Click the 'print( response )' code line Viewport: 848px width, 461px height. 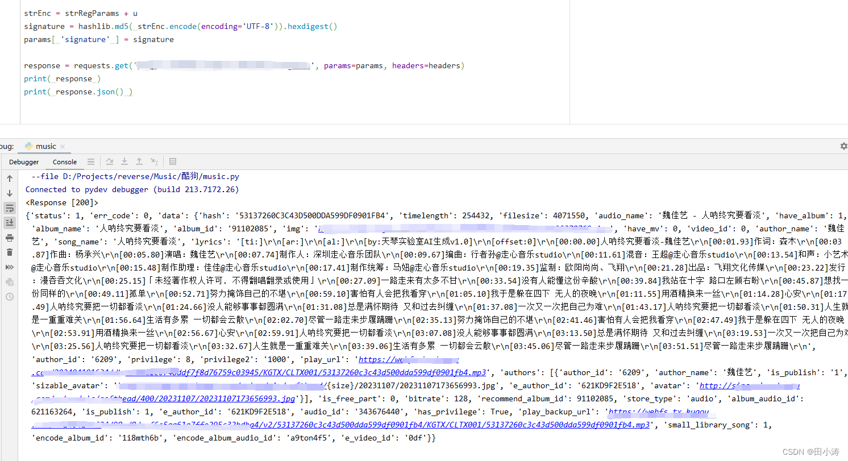click(x=63, y=78)
